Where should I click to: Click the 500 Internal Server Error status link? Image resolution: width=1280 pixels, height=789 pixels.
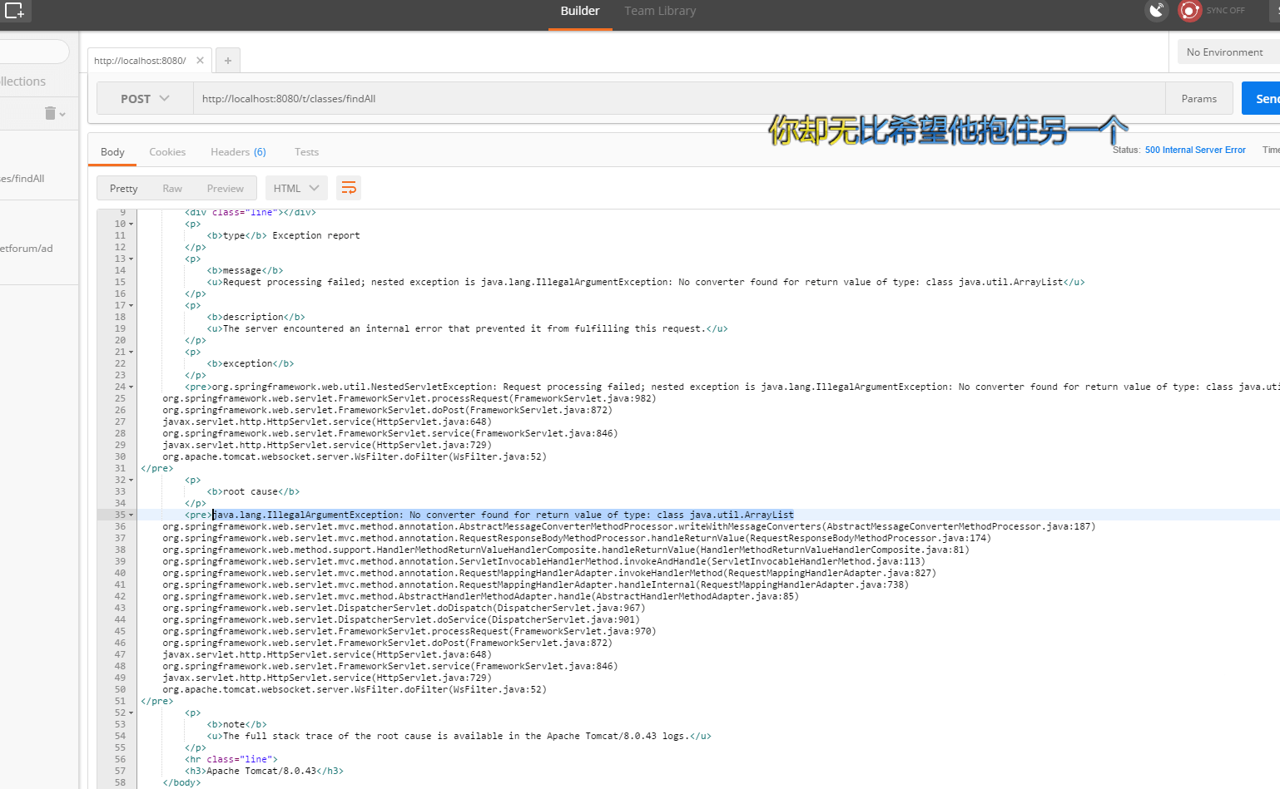(x=1195, y=150)
